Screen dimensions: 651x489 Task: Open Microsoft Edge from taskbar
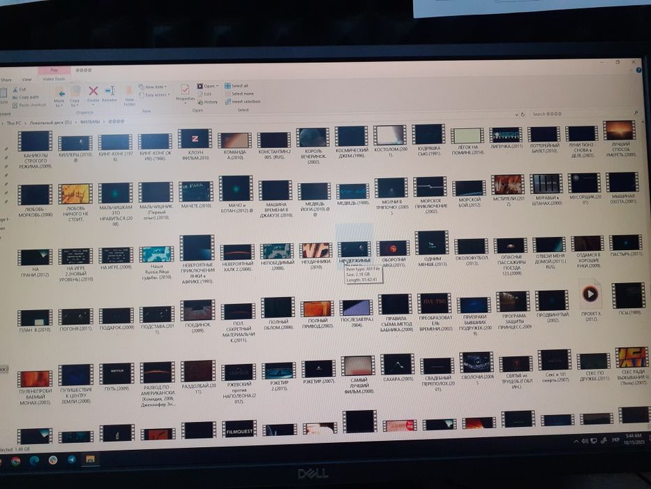pos(34,461)
